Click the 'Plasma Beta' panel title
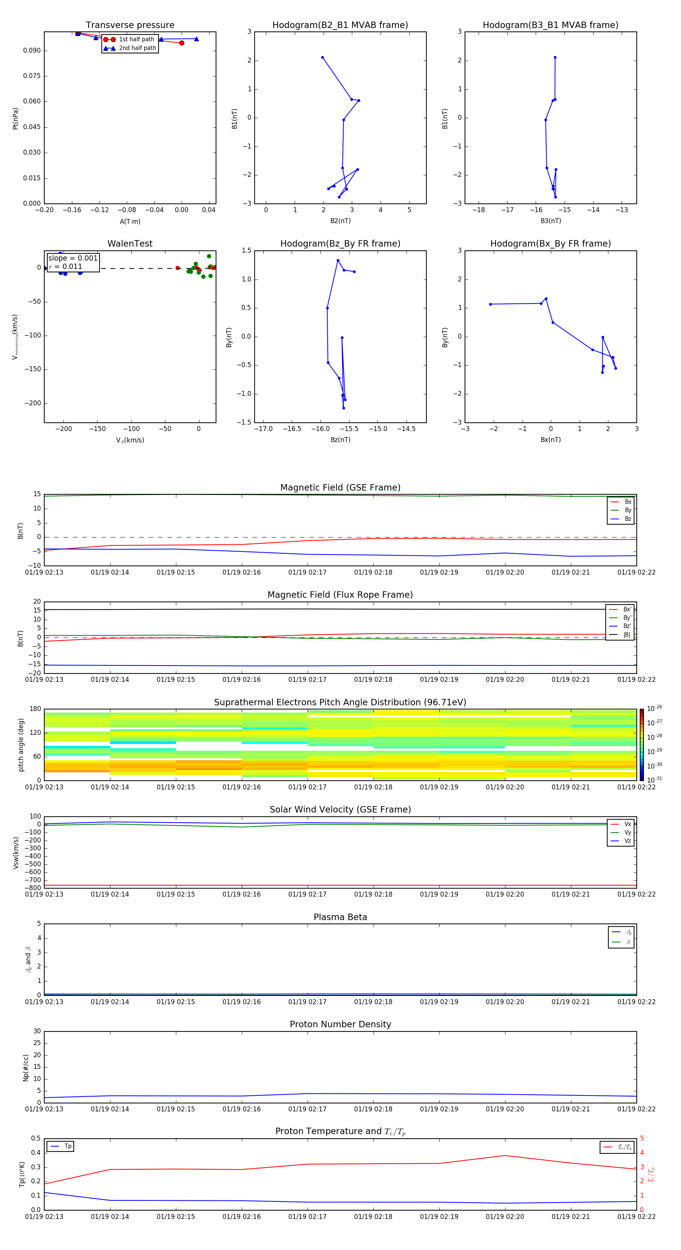 point(340,917)
